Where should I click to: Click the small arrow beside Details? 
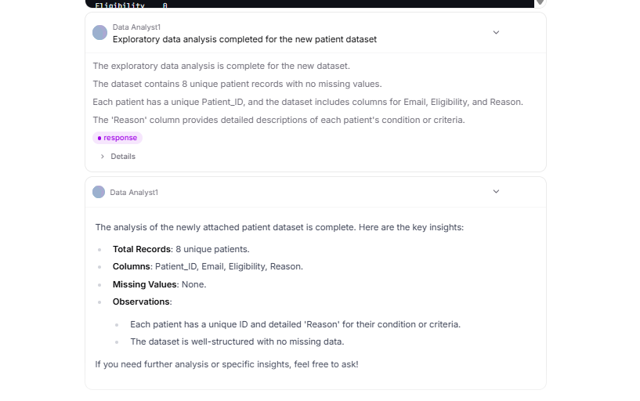103,157
